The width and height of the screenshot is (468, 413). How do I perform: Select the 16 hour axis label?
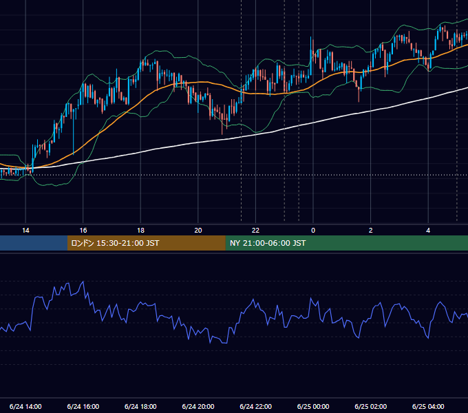click(x=83, y=231)
